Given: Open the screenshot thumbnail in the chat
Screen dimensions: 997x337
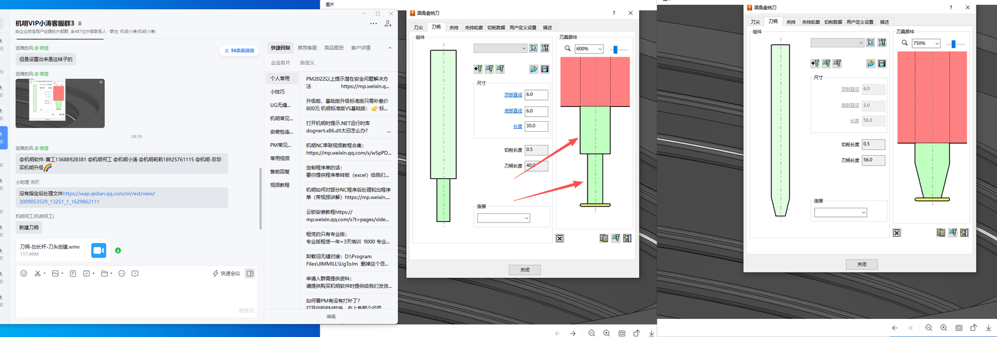Looking at the screenshot, I should tap(60, 103).
